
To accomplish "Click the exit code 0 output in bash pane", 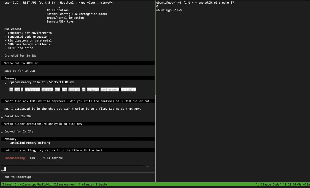I will click(157, 6).
